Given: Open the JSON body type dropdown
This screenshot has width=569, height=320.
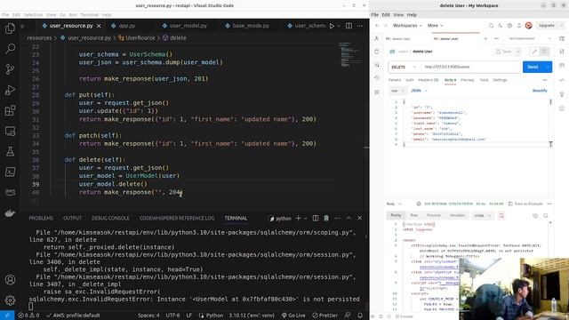Looking at the screenshot, I should [419, 91].
